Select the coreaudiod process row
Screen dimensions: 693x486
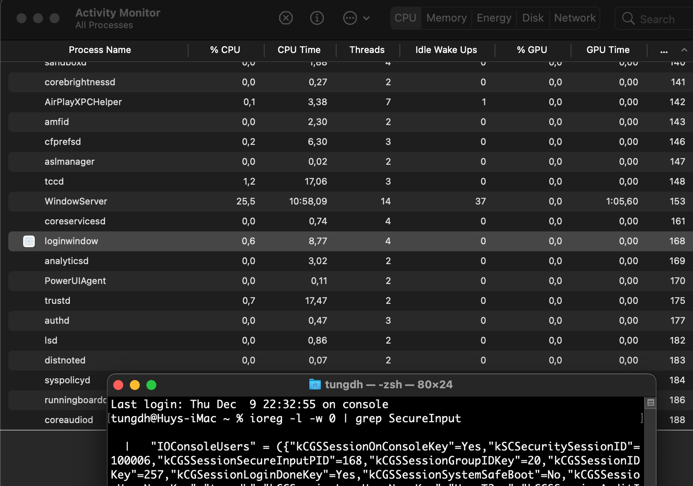click(x=69, y=420)
